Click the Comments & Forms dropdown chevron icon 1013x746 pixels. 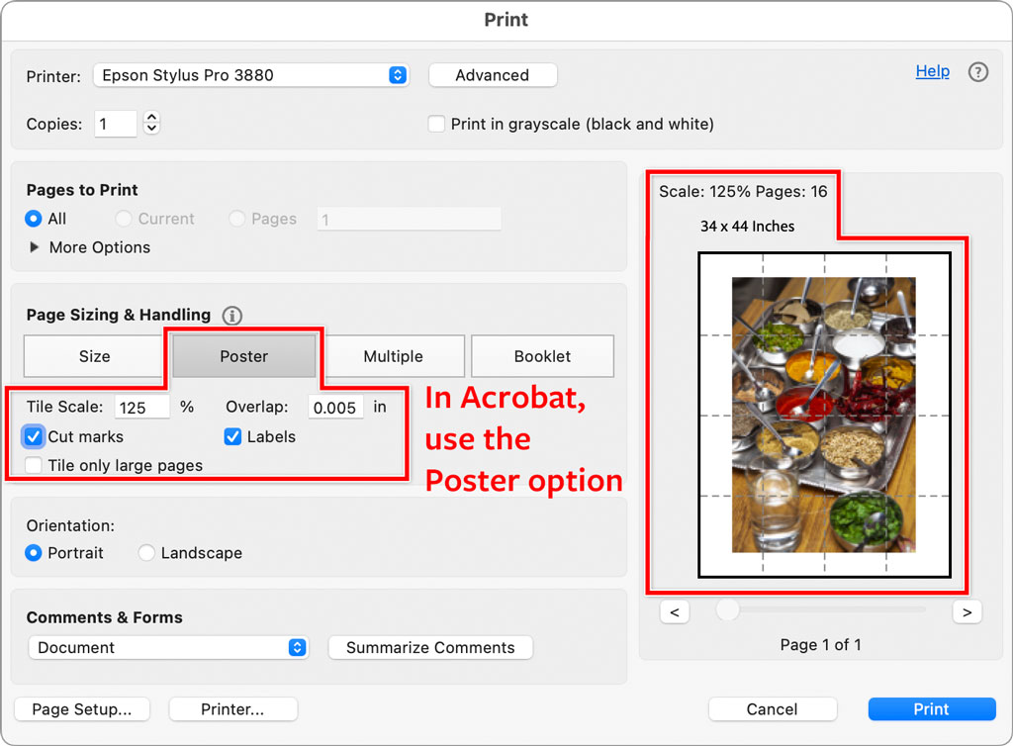[296, 647]
